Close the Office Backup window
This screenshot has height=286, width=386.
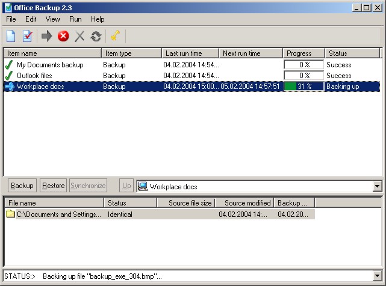pyautogui.click(x=378, y=8)
